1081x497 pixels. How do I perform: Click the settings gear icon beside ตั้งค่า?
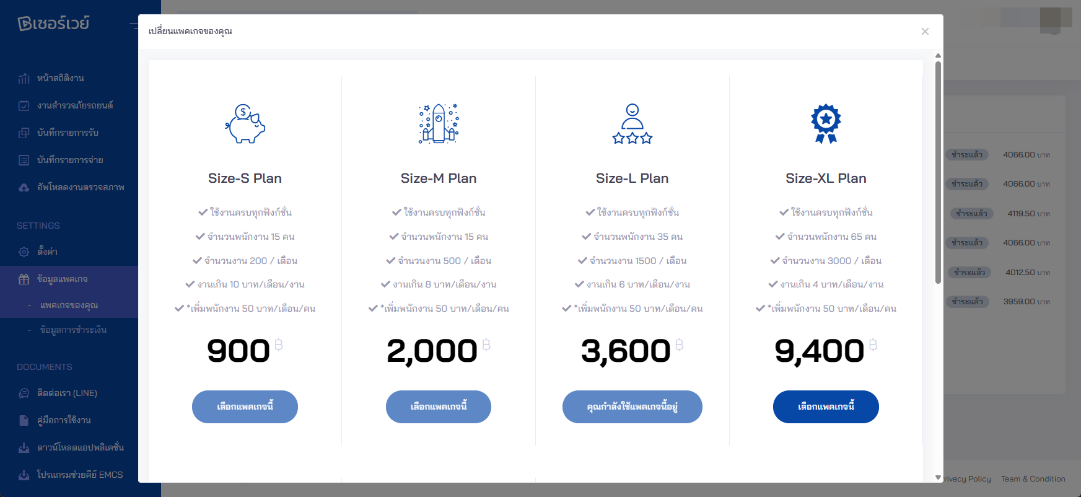tap(24, 252)
